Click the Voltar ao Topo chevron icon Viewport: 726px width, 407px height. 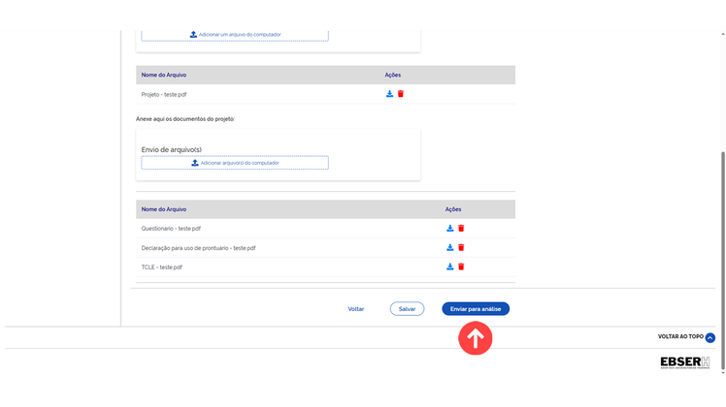710,337
